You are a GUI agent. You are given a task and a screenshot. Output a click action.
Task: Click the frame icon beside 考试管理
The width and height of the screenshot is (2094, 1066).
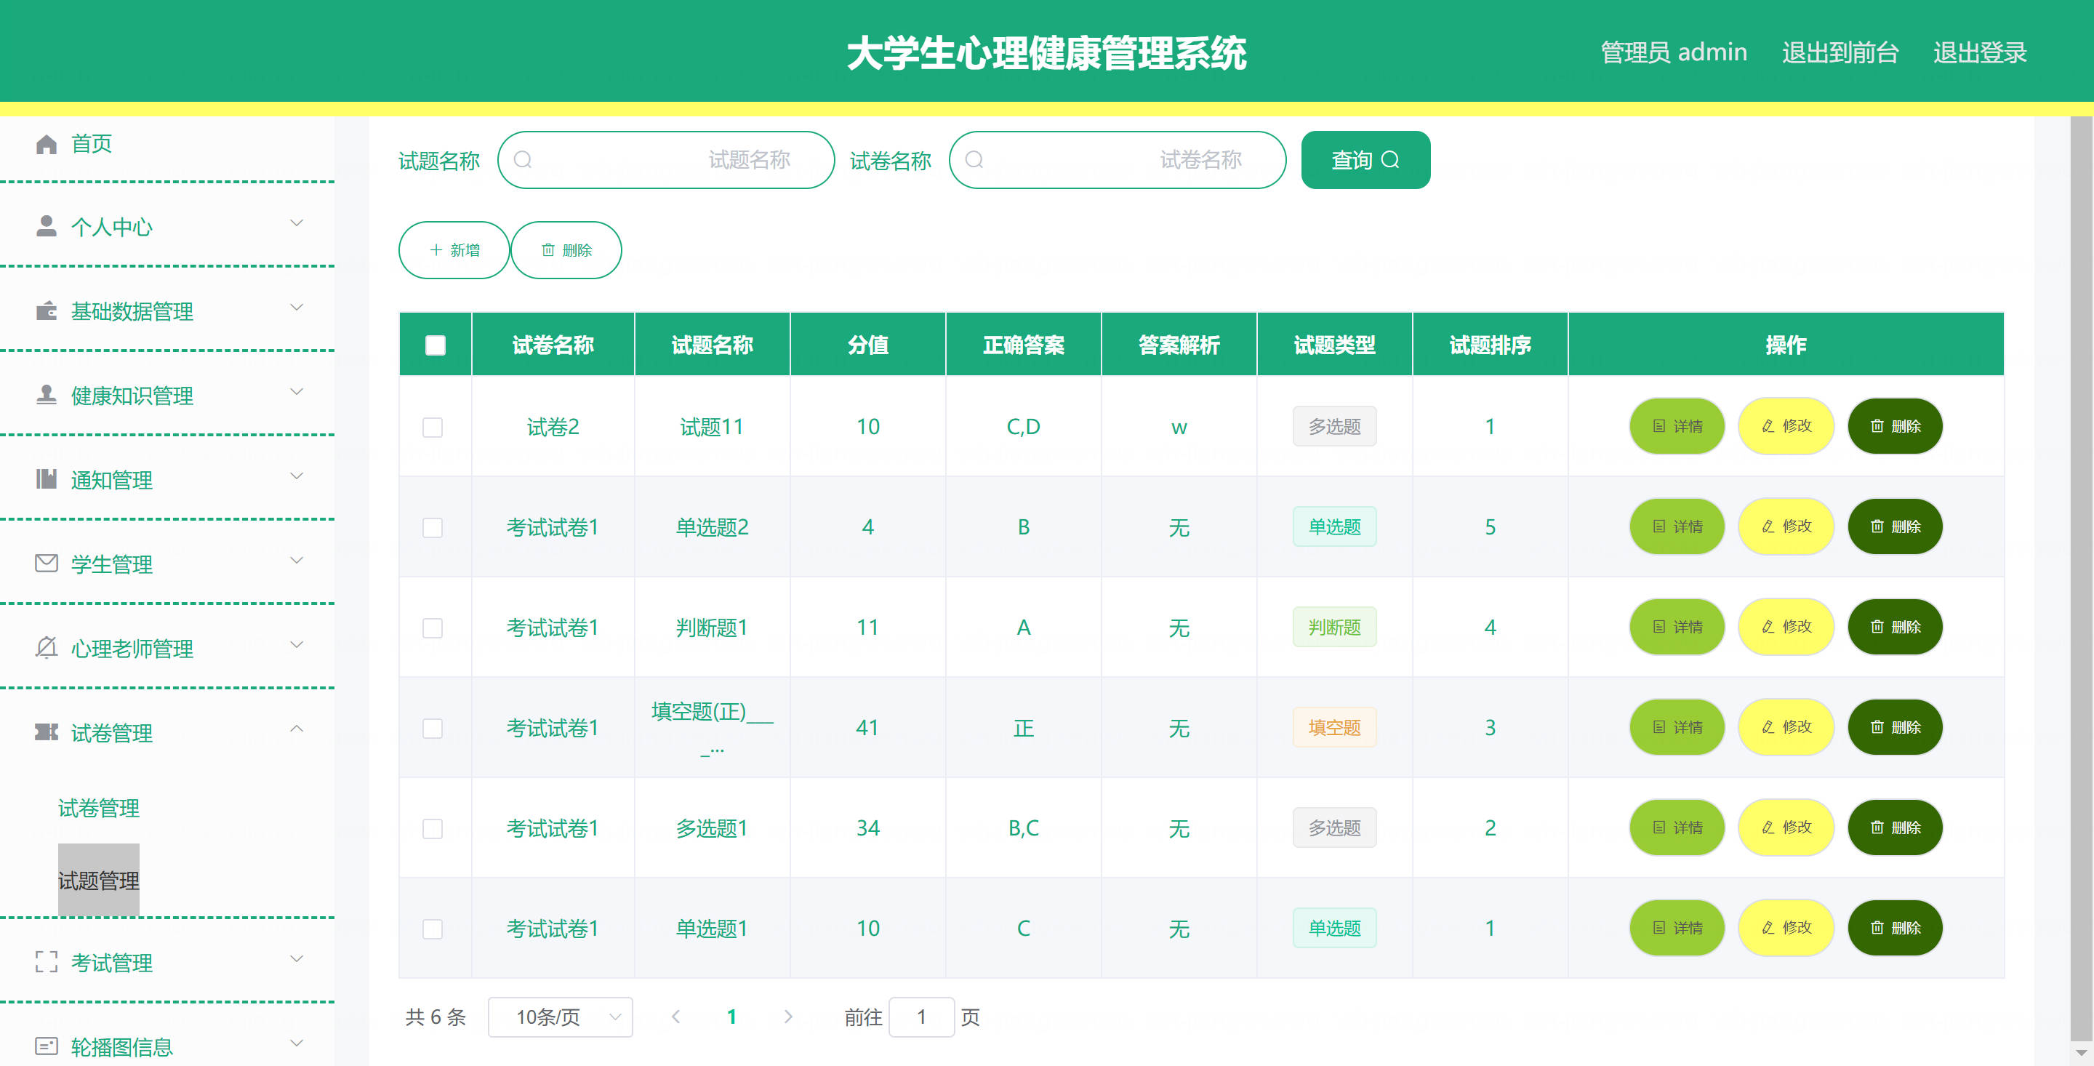click(x=47, y=962)
